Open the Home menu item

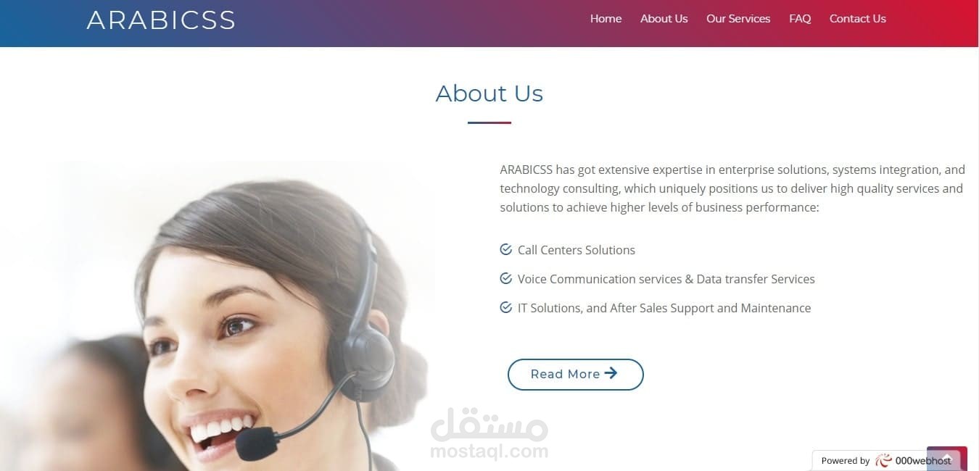pos(606,19)
